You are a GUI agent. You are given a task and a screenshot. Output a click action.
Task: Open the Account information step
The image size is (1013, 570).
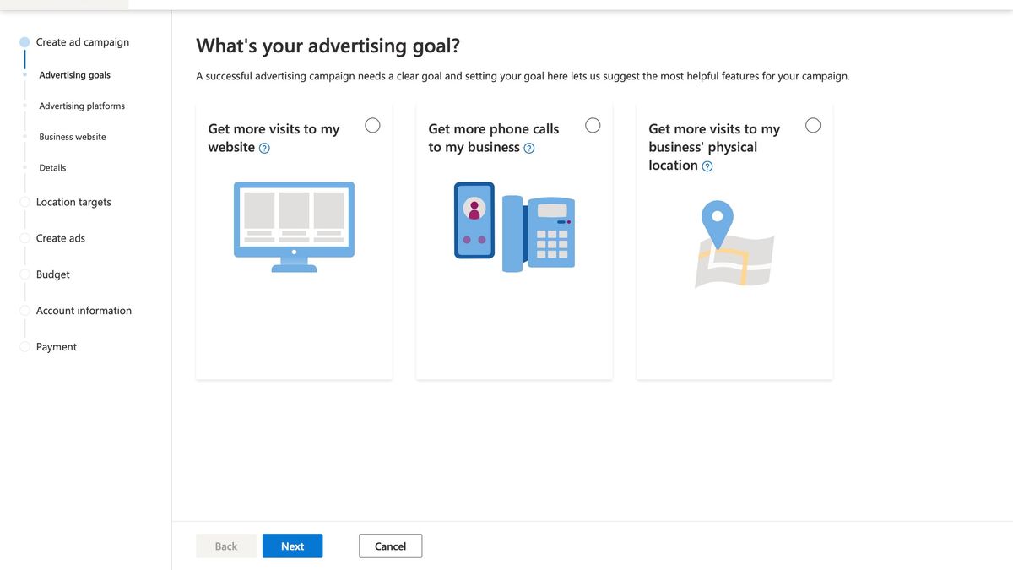[84, 310]
